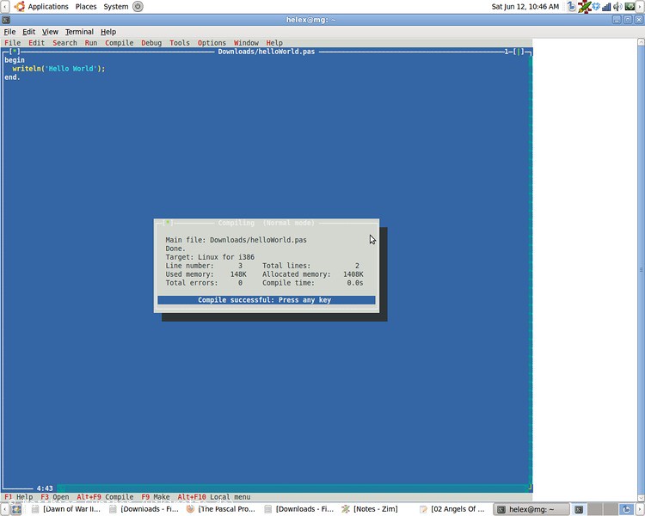Open the IDE Search menu
The image size is (645, 516).
pos(64,43)
